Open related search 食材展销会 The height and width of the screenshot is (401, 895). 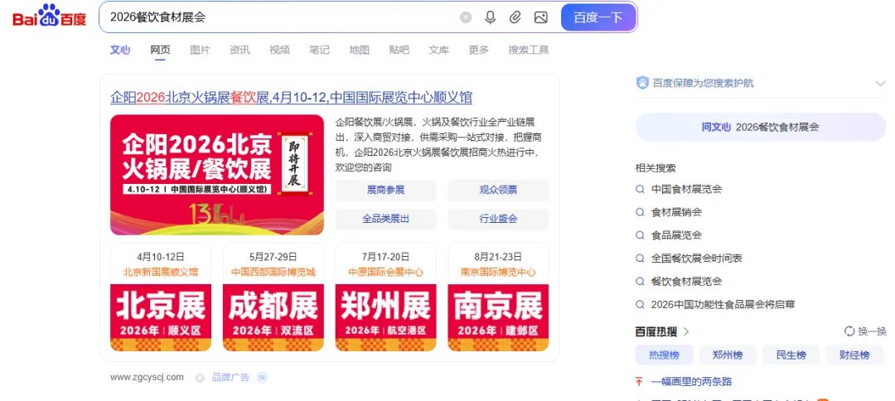point(676,212)
